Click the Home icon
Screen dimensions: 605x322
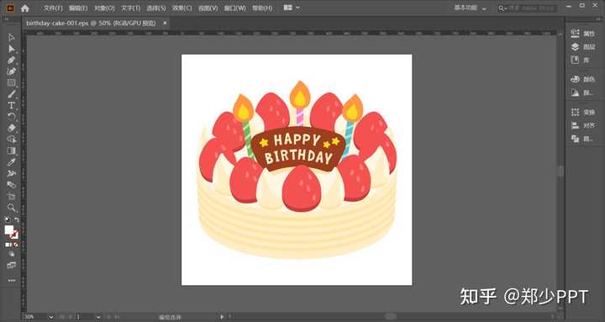[x=25, y=8]
